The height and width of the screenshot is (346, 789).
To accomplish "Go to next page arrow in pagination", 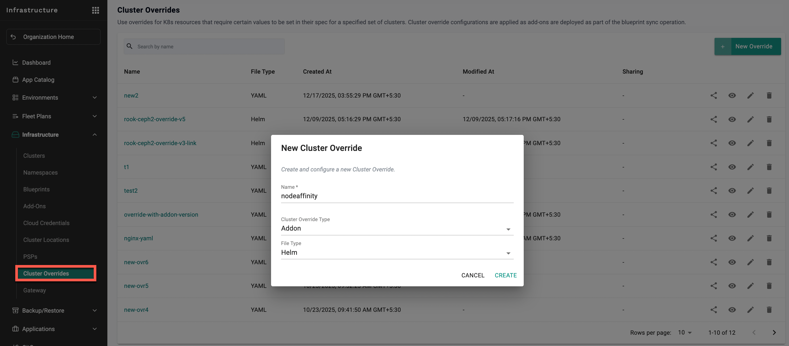I will coord(774,333).
